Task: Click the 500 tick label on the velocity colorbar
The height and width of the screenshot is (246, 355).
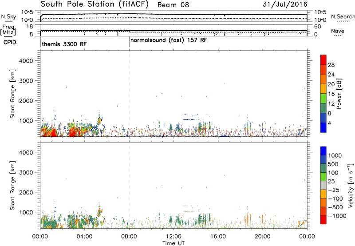Action: coord(333,164)
